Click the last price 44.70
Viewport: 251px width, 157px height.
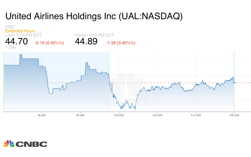coord(17,42)
